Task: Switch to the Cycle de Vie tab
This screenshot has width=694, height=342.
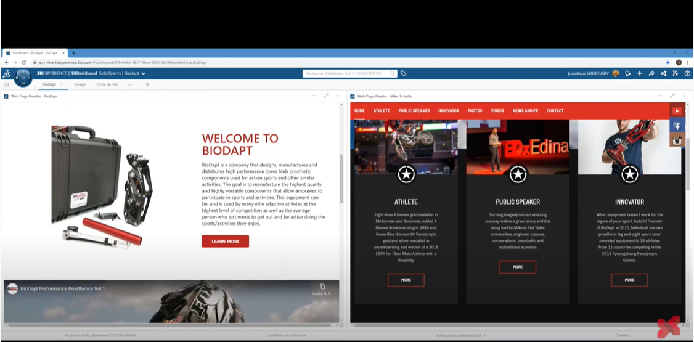Action: coord(107,84)
